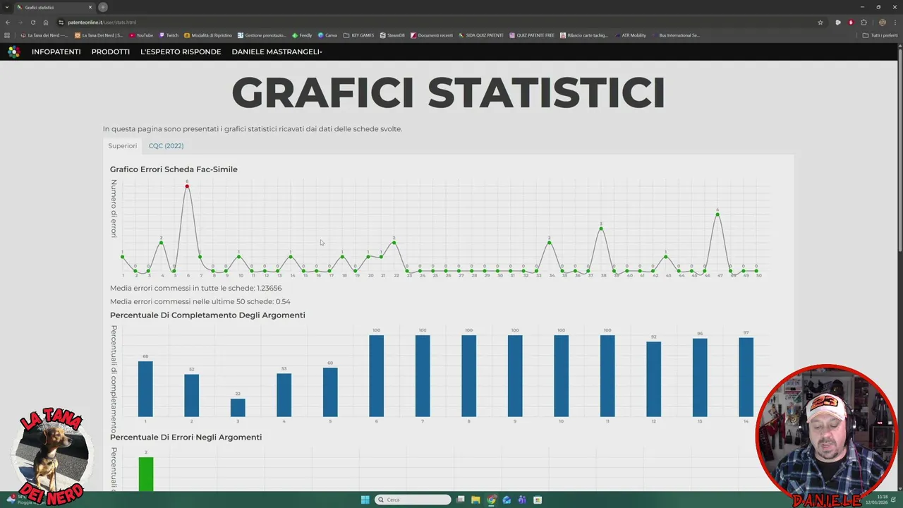Image resolution: width=903 pixels, height=508 pixels.
Task: Click the green error bar in bottom chart
Action: [x=146, y=474]
